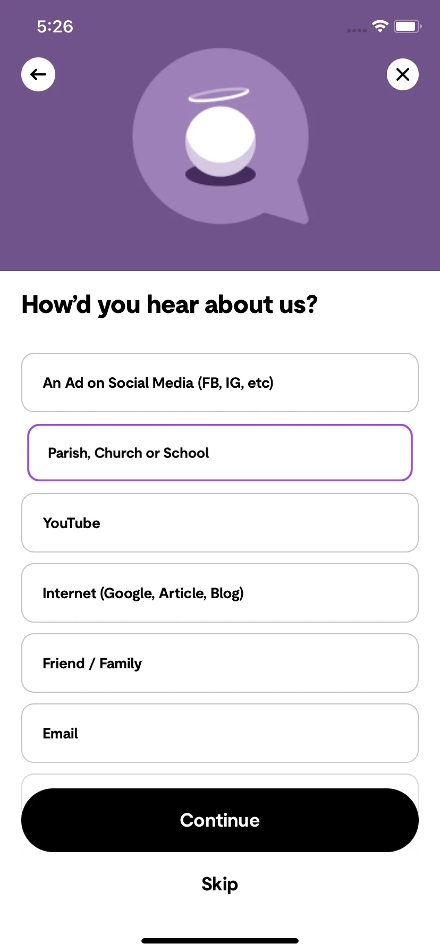Tap the white angel mascot head
This screenshot has height=952, width=440.
[x=221, y=141]
